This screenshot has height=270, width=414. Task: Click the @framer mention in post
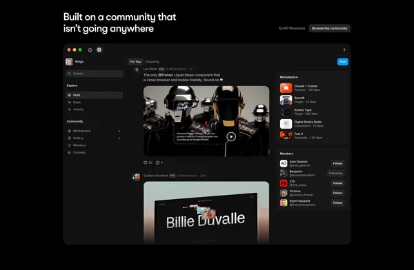click(166, 75)
